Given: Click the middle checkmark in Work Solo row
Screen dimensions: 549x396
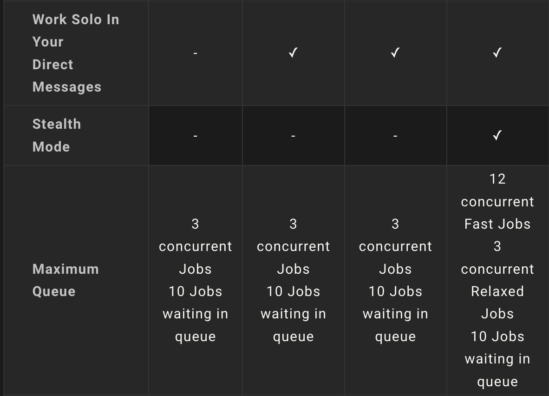Looking at the screenshot, I should 395,53.
